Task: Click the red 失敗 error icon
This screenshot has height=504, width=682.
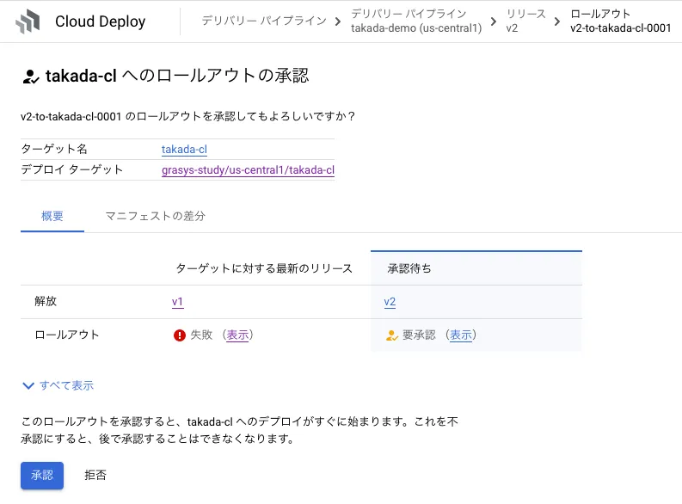Action: (180, 335)
